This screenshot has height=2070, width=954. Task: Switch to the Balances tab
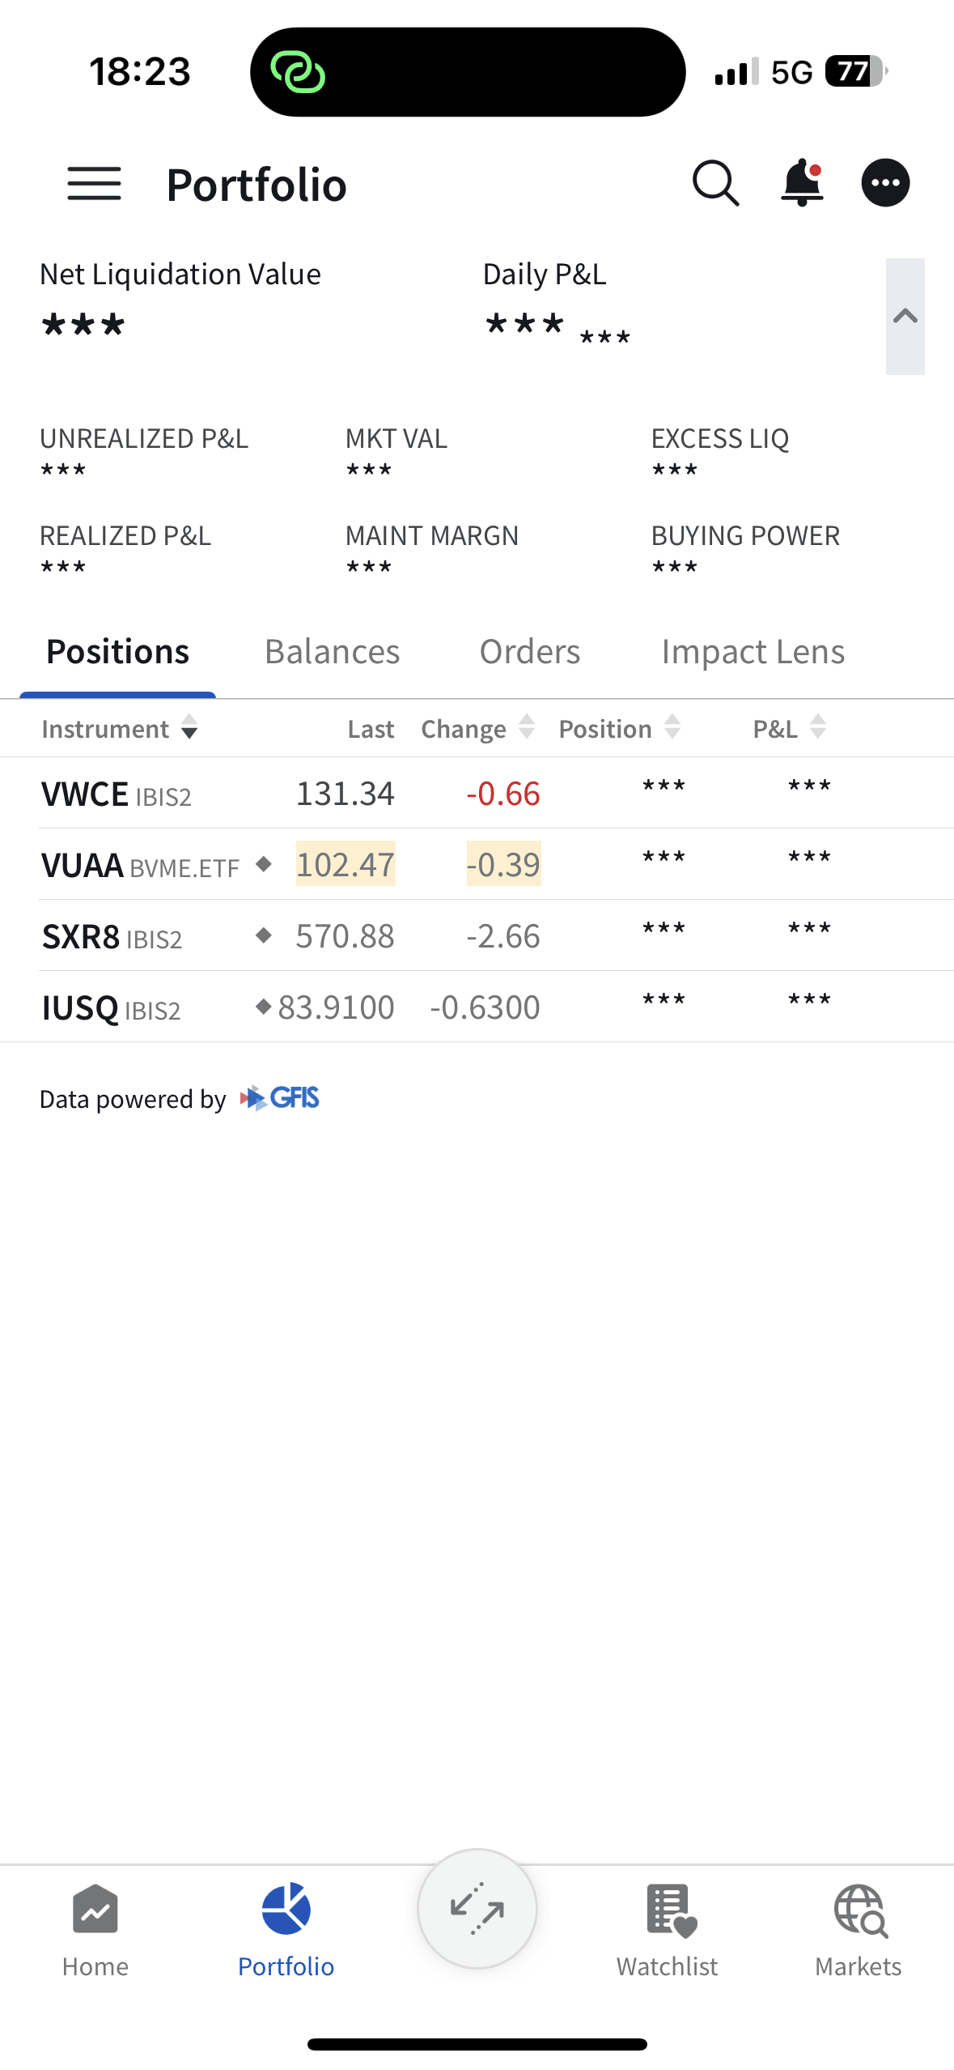tap(332, 652)
